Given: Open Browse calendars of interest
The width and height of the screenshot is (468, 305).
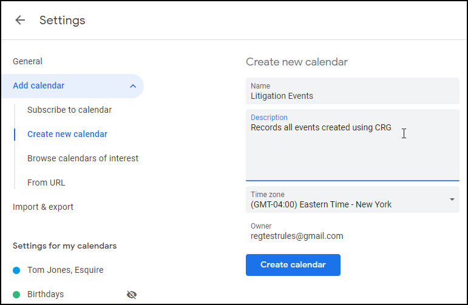Looking at the screenshot, I should [x=83, y=158].
